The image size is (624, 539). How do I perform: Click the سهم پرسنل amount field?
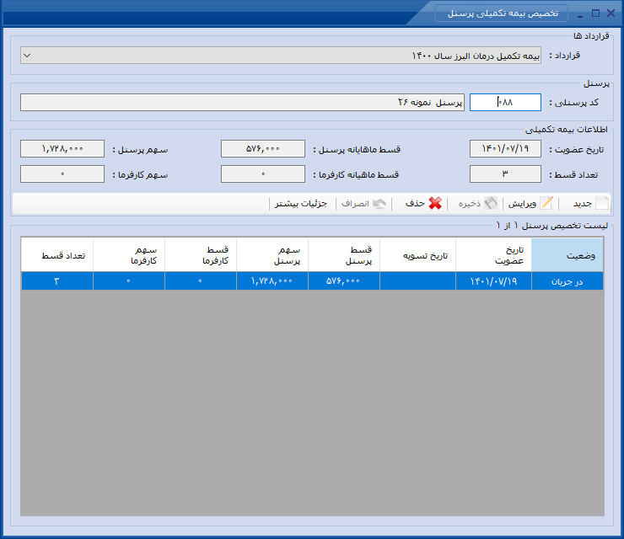coord(62,149)
